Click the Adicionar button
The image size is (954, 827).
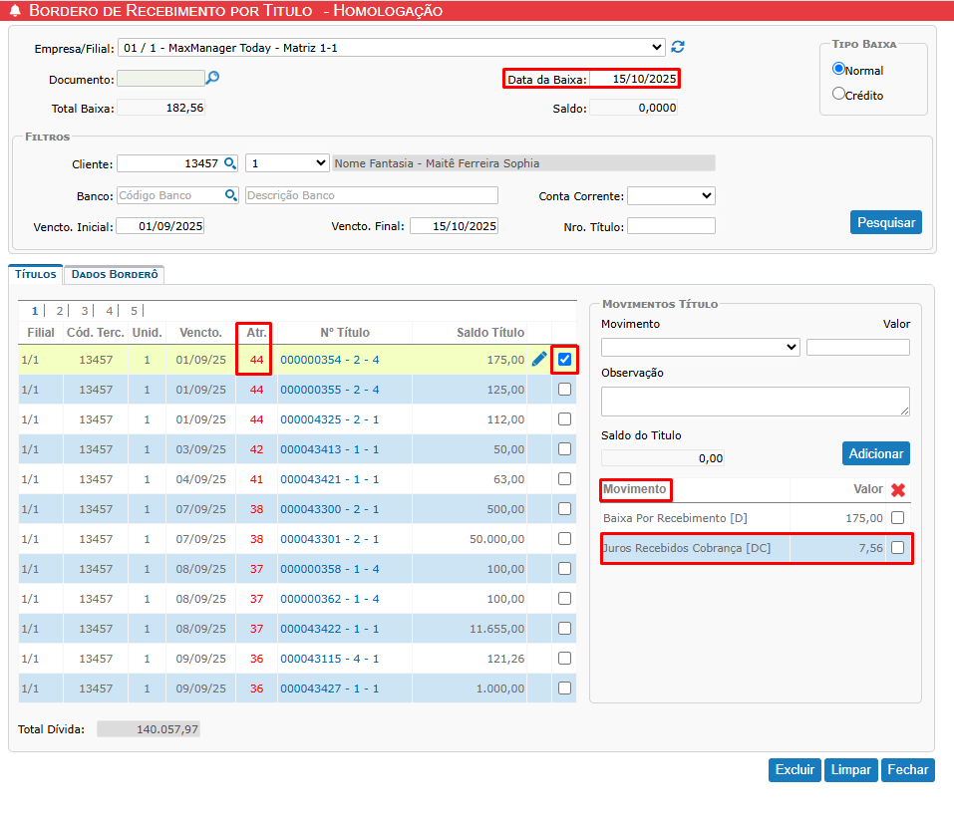[x=875, y=453]
